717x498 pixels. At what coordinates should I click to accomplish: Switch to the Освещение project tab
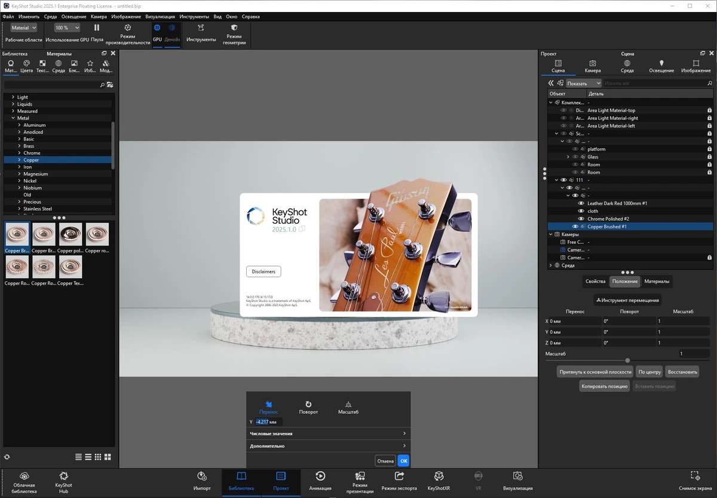click(661, 66)
